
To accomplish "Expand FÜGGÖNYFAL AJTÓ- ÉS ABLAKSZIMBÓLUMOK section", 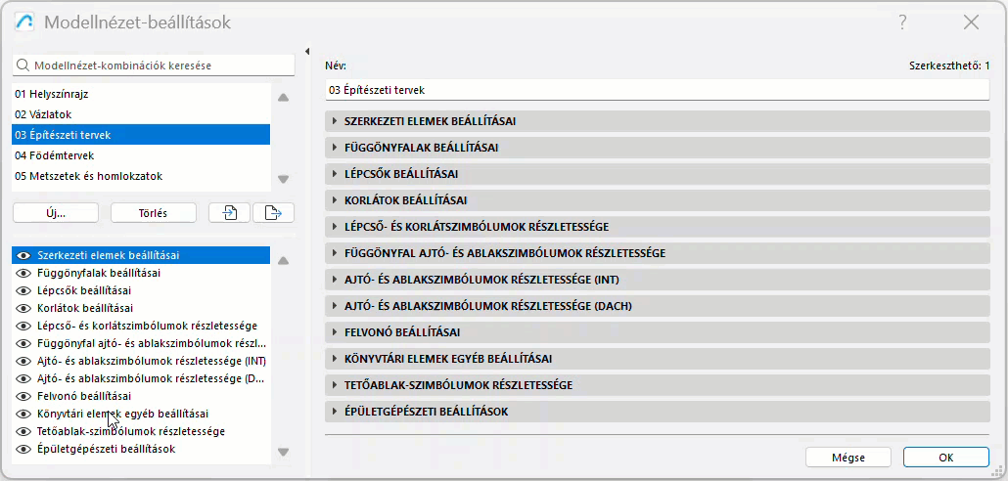I will click(x=657, y=253).
